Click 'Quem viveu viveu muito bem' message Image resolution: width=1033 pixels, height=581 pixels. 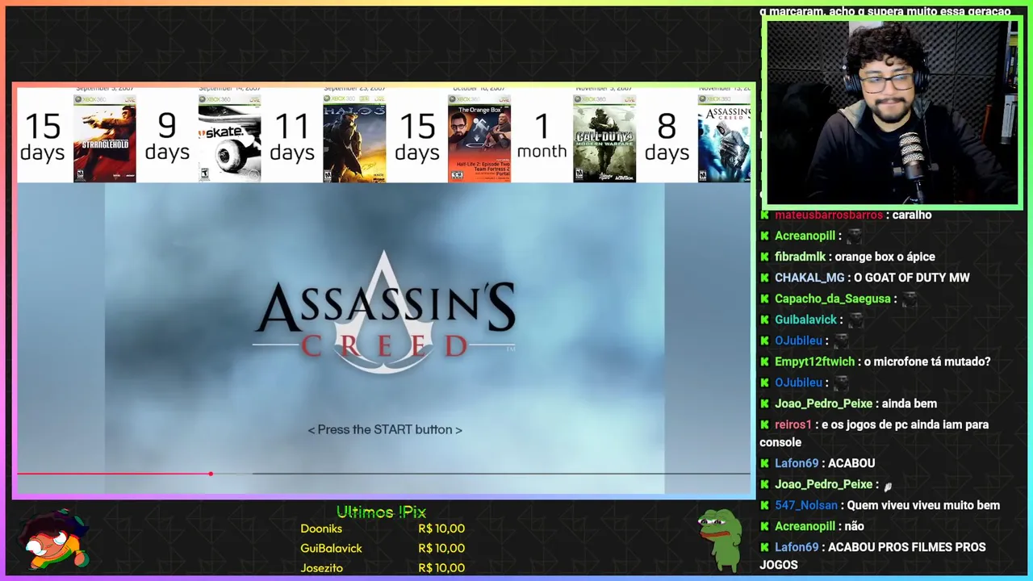923,506
